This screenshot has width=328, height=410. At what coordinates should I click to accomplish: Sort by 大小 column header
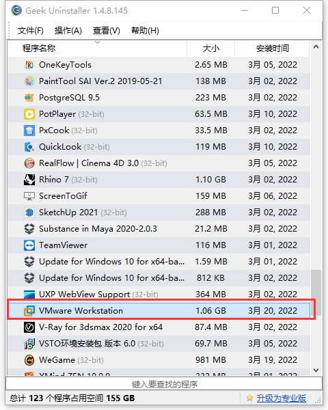point(211,49)
